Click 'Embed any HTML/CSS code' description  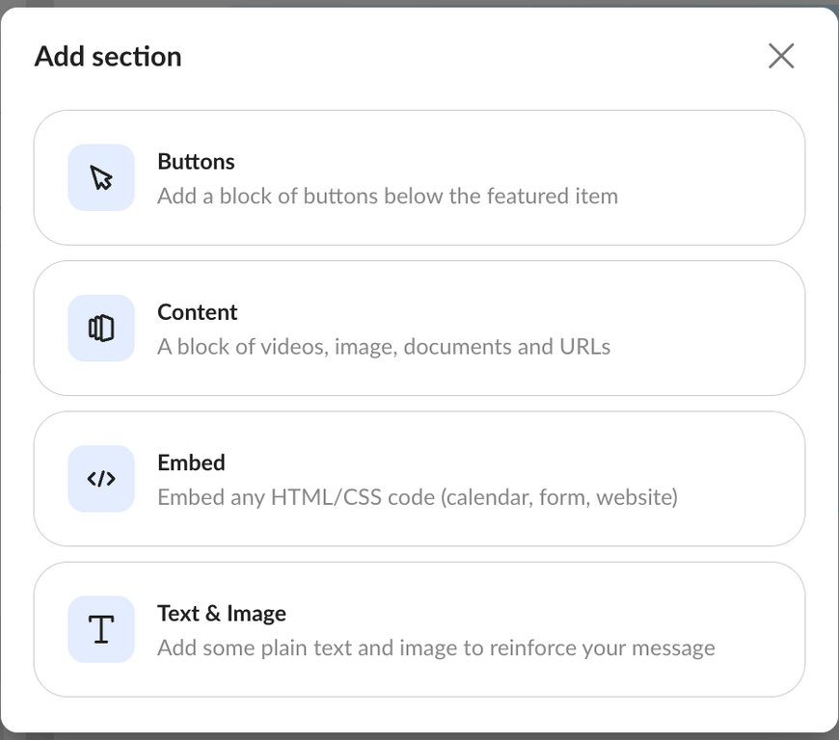[418, 497]
